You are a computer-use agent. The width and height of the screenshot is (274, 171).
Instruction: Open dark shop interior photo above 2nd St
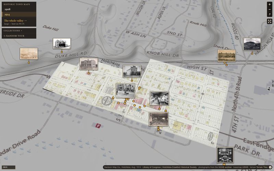[159, 119]
